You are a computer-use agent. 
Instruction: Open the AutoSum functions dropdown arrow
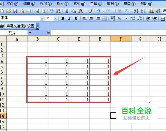point(131,11)
